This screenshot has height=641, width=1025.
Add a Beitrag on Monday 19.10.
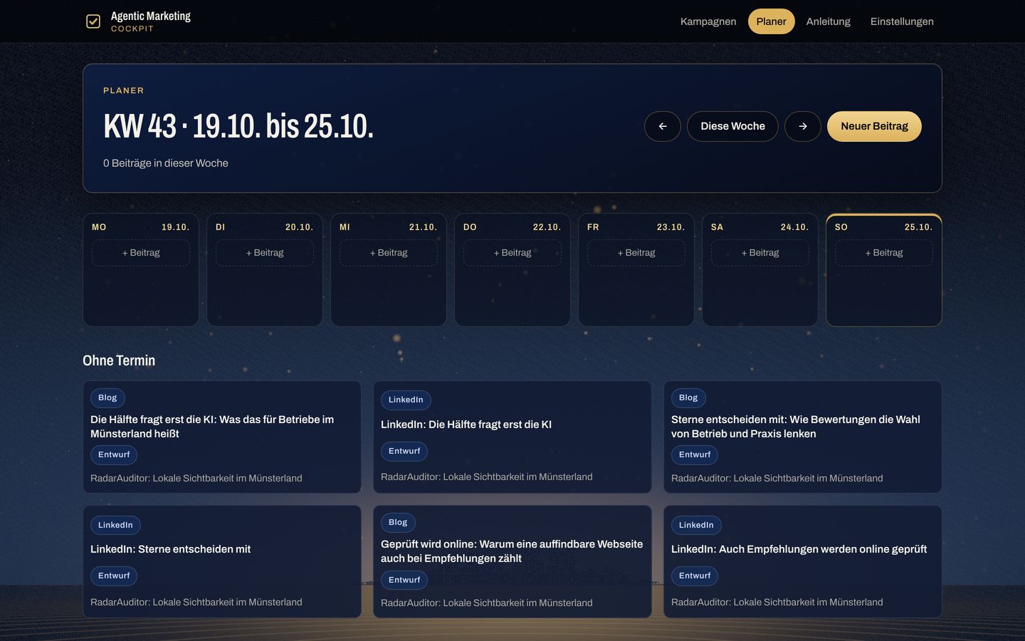(x=141, y=253)
